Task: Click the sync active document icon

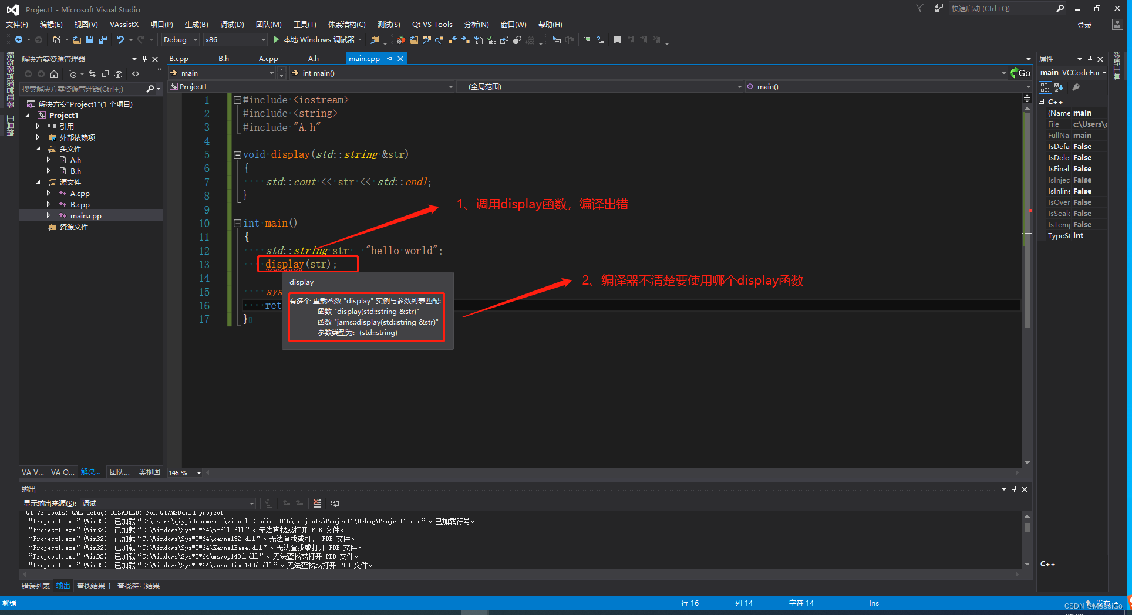Action: point(92,74)
